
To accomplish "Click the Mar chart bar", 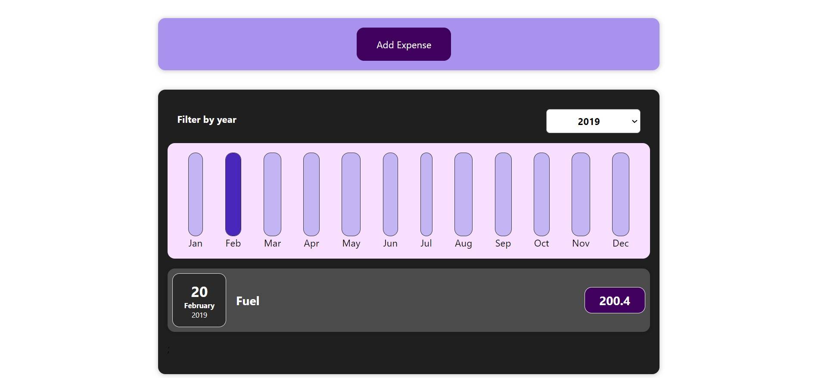I will pyautogui.click(x=272, y=194).
